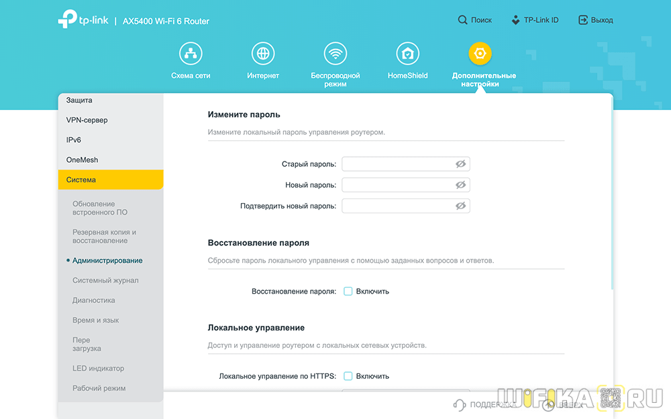Select the HomeShield house icon

(x=407, y=54)
